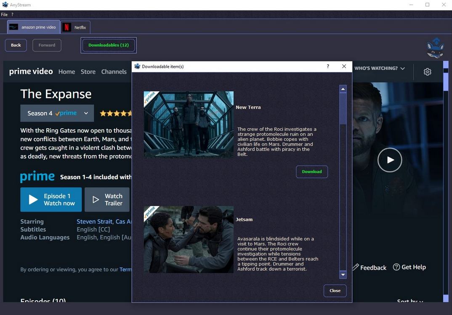The height and width of the screenshot is (315, 452).
Task: Download the New Terra episode
Action: [x=311, y=172]
